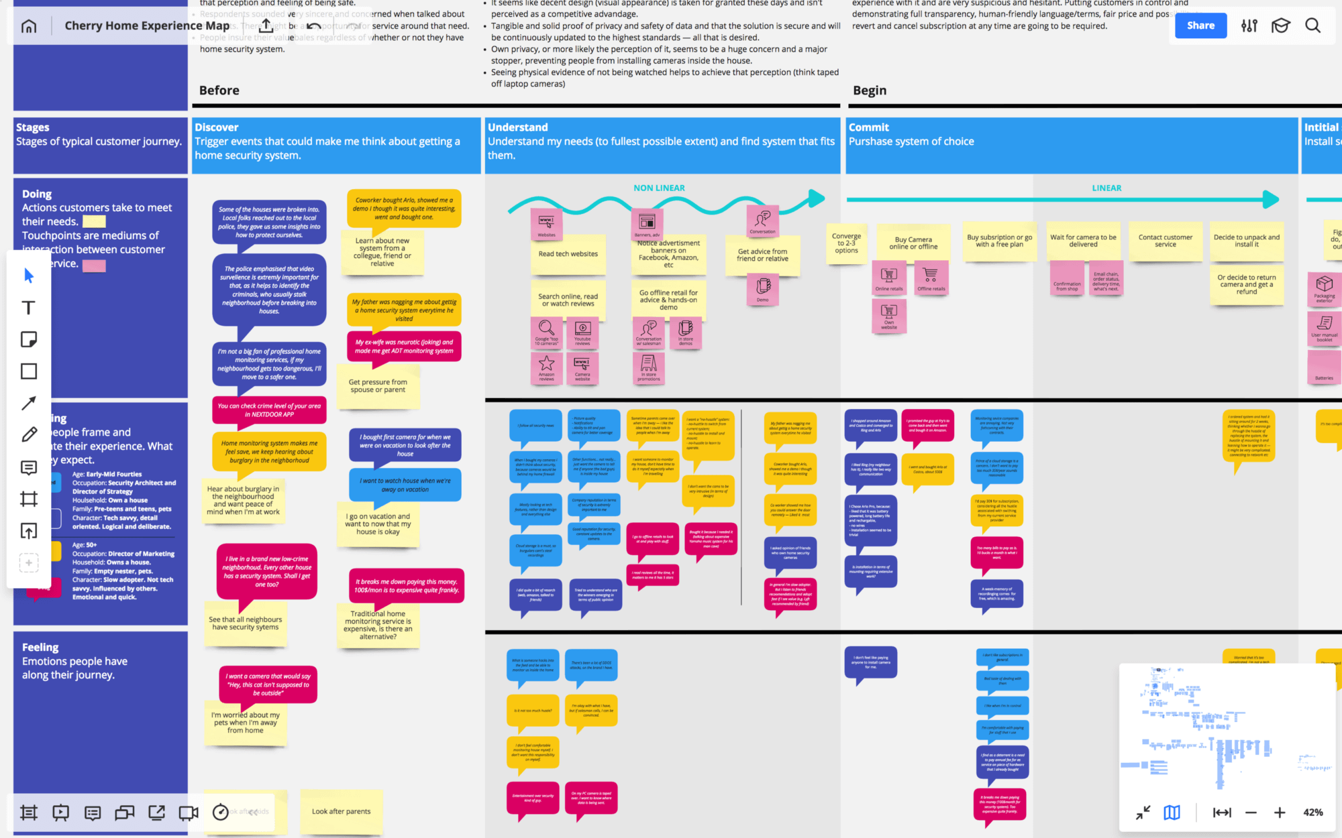Select the In store promotions card
Screen dimensions: 1342x838
[x=648, y=367]
